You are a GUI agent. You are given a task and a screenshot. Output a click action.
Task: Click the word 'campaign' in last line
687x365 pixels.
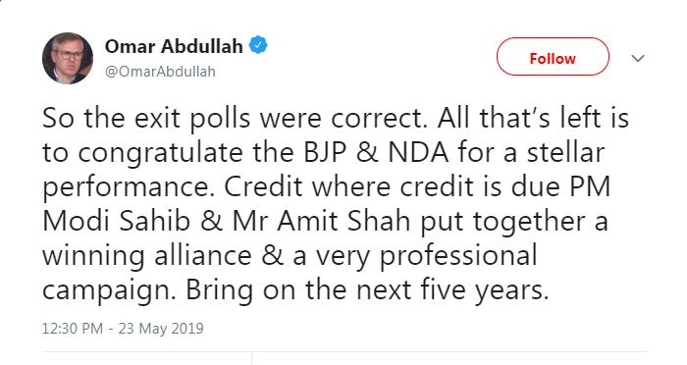pos(109,291)
